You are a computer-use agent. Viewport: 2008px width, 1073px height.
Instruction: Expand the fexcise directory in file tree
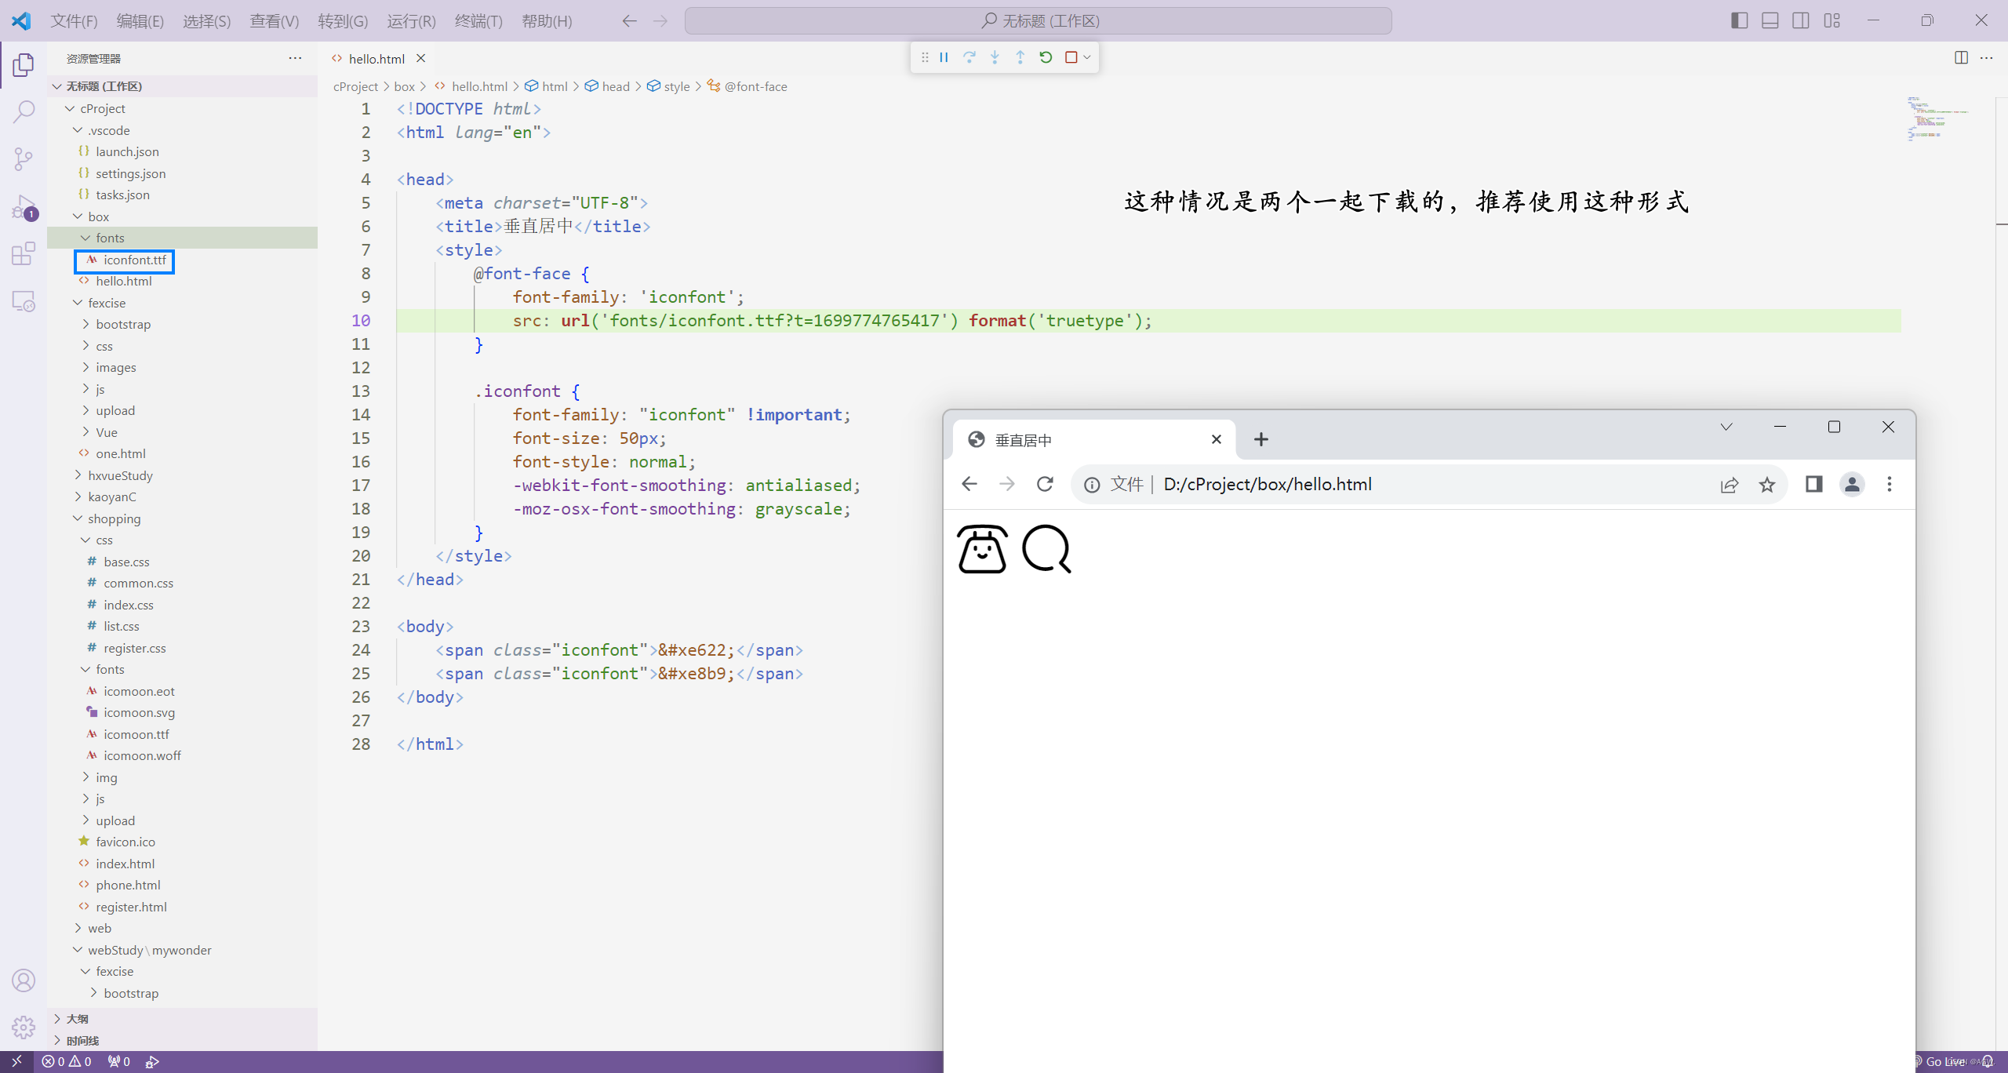[84, 301]
